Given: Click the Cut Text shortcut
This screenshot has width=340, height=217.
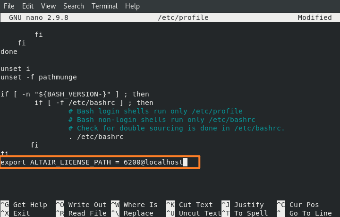Looking at the screenshot, I should pos(195,205).
